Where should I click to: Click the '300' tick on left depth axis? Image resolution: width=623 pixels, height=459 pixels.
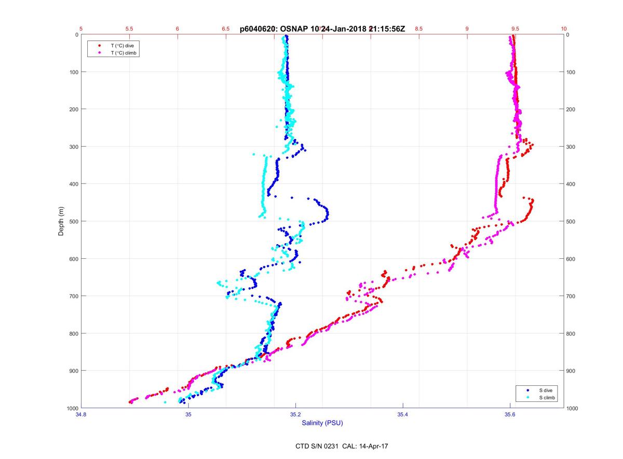(73, 147)
